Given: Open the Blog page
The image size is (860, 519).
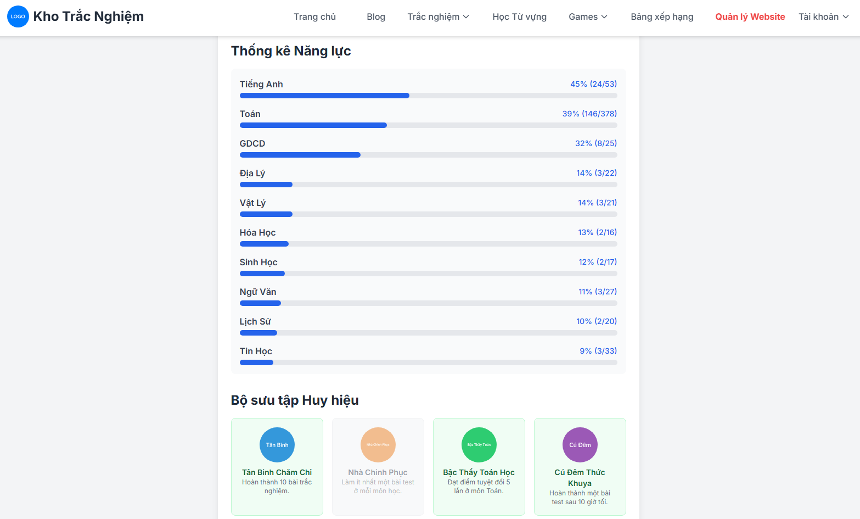Looking at the screenshot, I should (x=376, y=16).
